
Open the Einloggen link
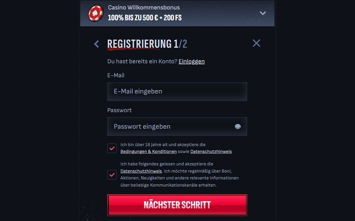click(x=191, y=62)
